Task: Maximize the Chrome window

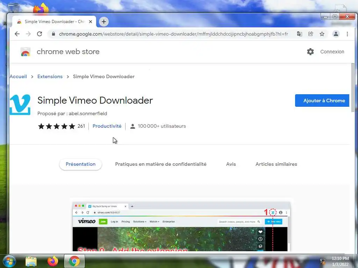Action: click(335, 17)
